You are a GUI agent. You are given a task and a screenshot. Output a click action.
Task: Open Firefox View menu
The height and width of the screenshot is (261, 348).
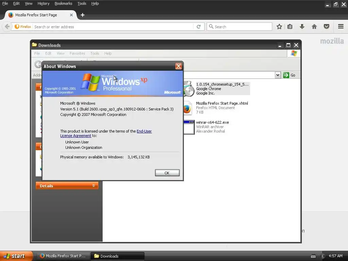point(29,3)
